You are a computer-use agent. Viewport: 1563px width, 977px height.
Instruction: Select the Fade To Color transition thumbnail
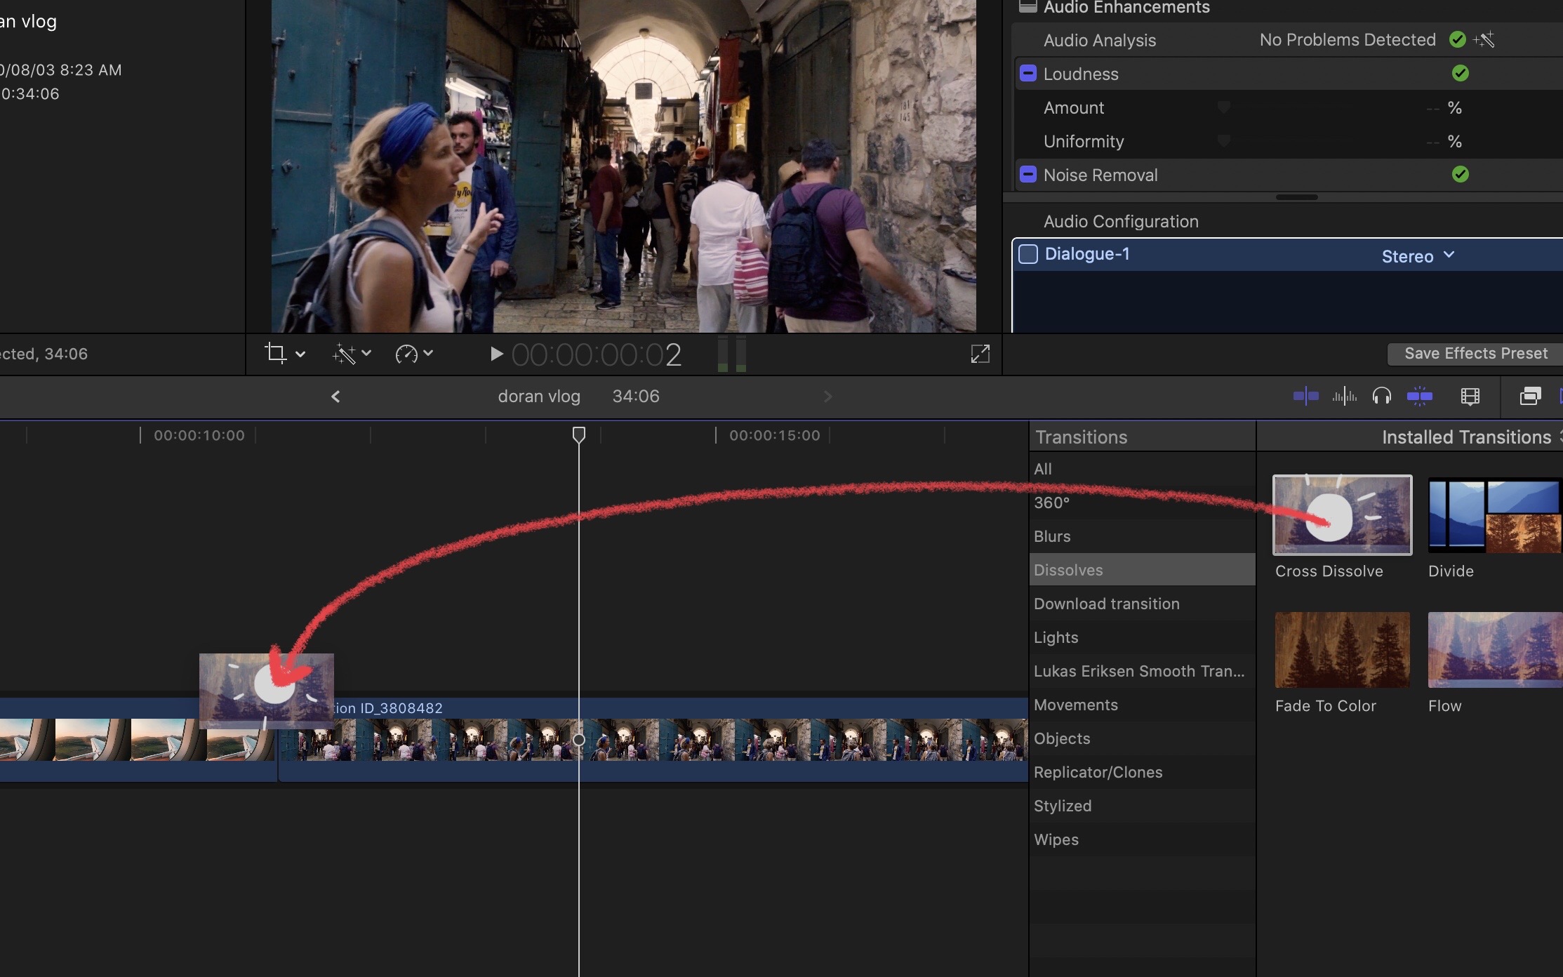click(x=1341, y=650)
